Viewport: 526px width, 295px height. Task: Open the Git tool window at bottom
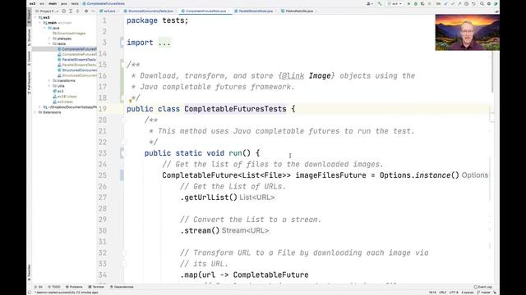pos(39,287)
